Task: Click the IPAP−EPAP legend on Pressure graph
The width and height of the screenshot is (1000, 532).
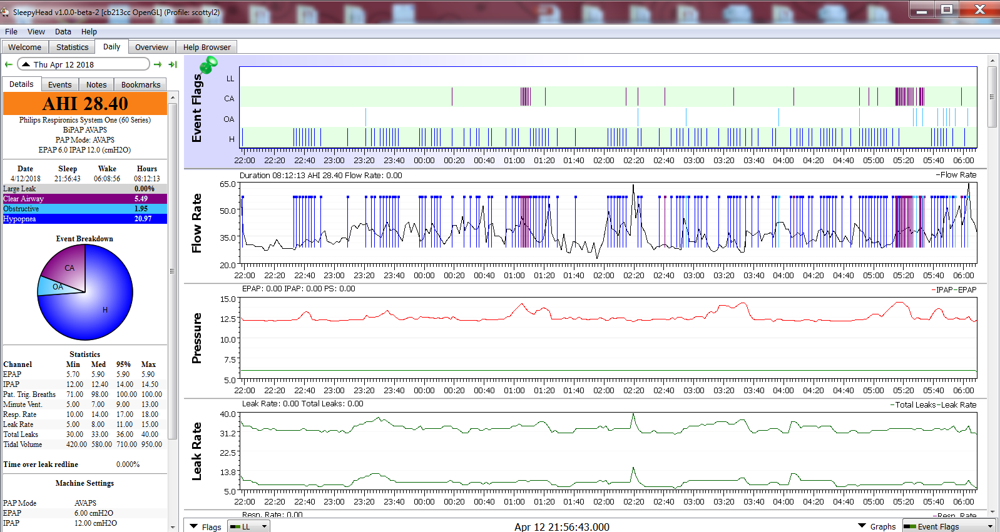Action: (x=954, y=289)
